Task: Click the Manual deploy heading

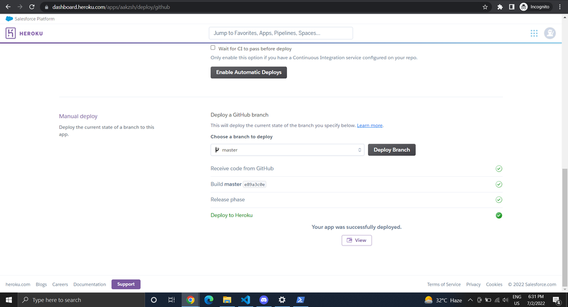Action: (x=78, y=116)
